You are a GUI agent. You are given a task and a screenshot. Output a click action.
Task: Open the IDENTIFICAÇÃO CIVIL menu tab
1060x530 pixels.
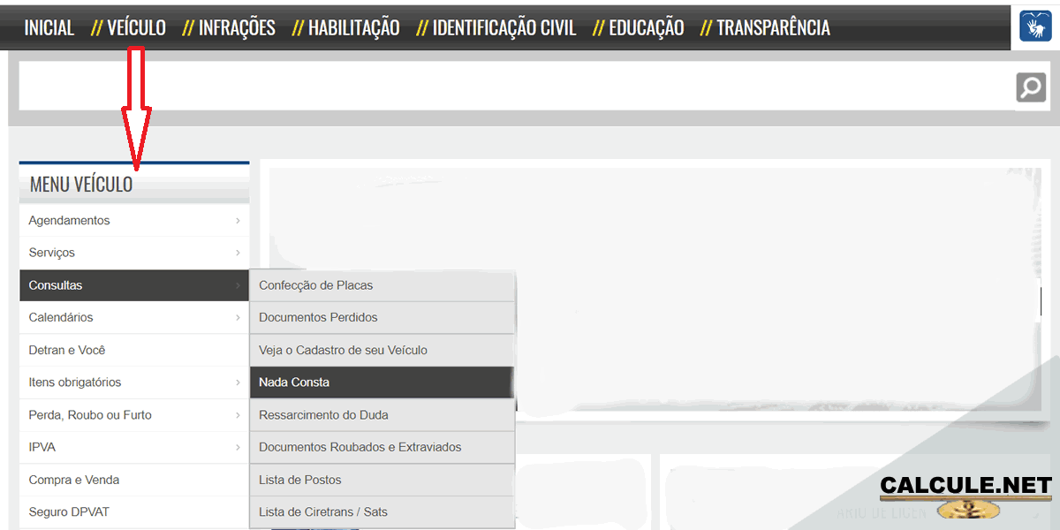click(504, 28)
